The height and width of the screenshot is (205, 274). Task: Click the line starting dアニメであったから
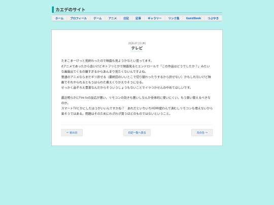[135, 66]
